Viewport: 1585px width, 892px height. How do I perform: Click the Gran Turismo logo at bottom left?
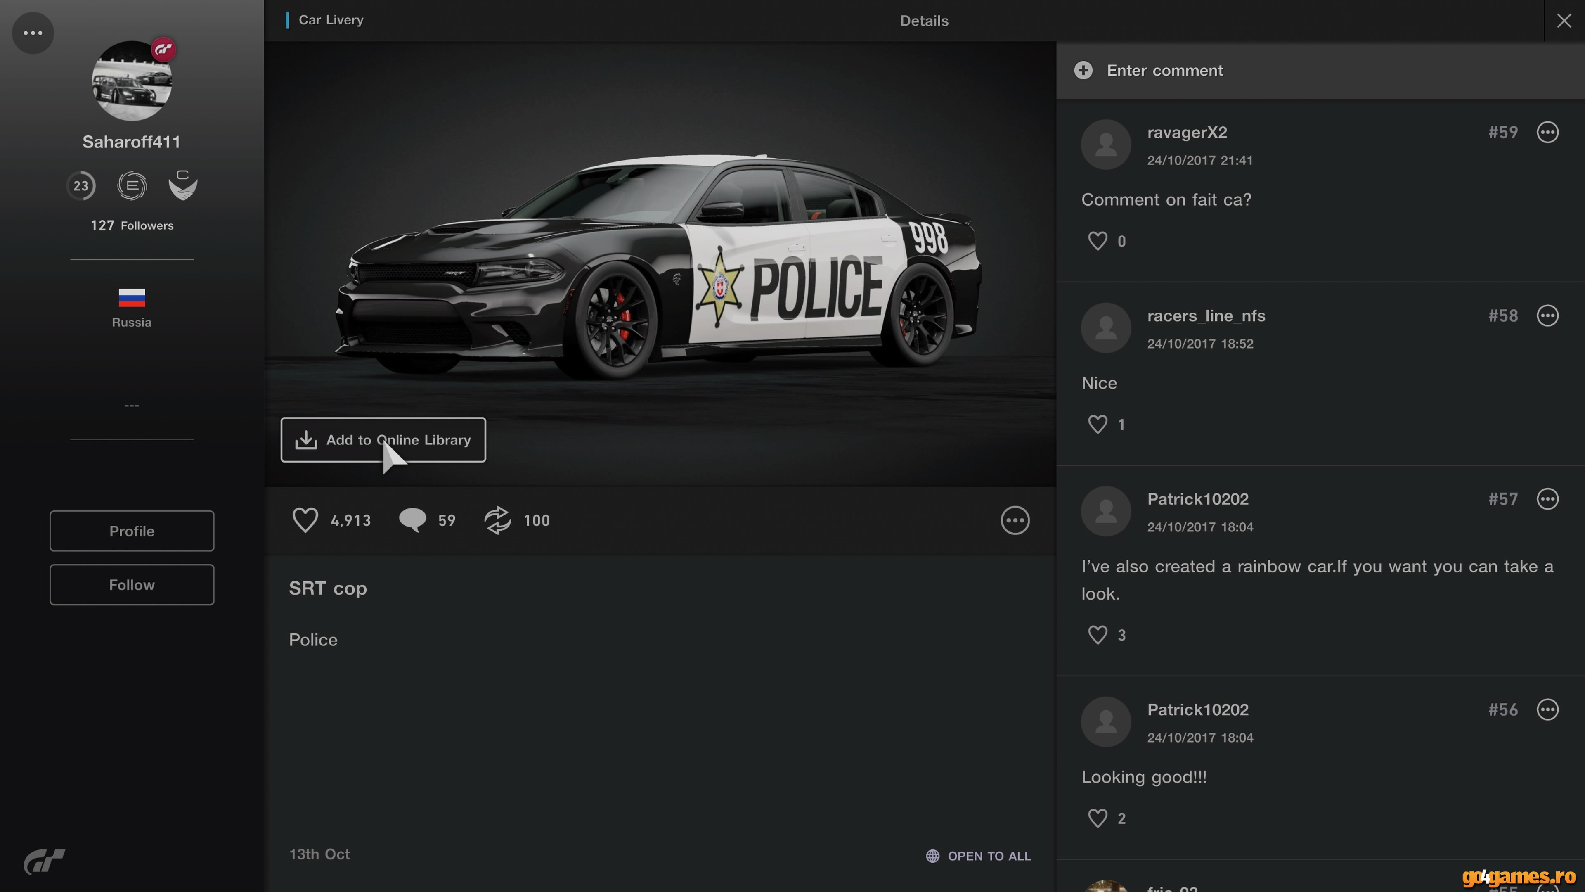(44, 861)
